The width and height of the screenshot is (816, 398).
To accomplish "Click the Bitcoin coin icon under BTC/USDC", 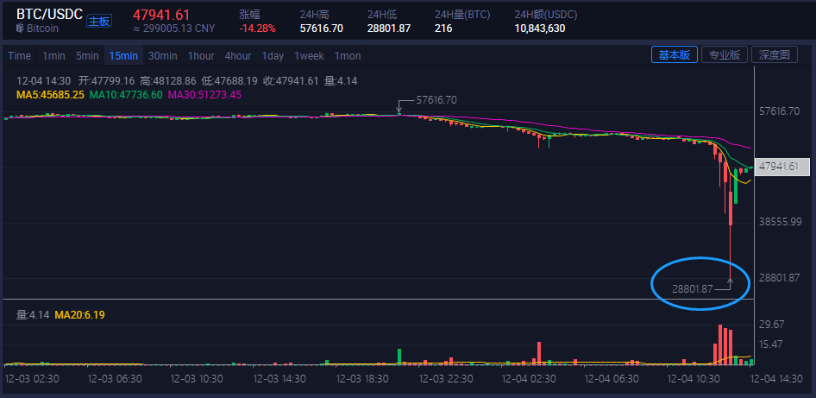I will (20, 28).
